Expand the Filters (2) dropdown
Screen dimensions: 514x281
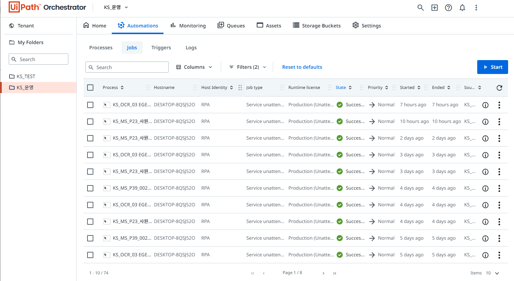coord(247,67)
